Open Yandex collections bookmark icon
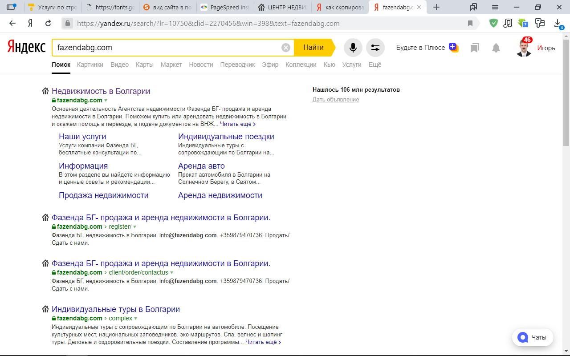This screenshot has height=356, width=570. click(475, 48)
